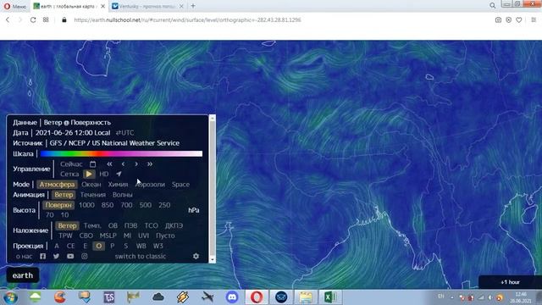Click menu scrollbar up arrow
The width and height of the screenshot is (542, 305).
(x=213, y=119)
